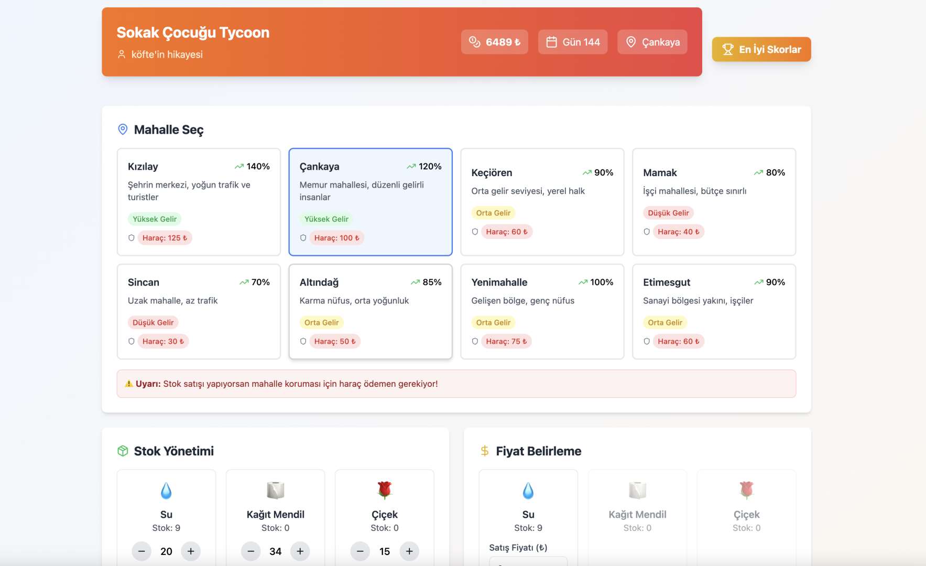Click the Su quantity value 20
This screenshot has height=566, width=926.
coord(166,551)
